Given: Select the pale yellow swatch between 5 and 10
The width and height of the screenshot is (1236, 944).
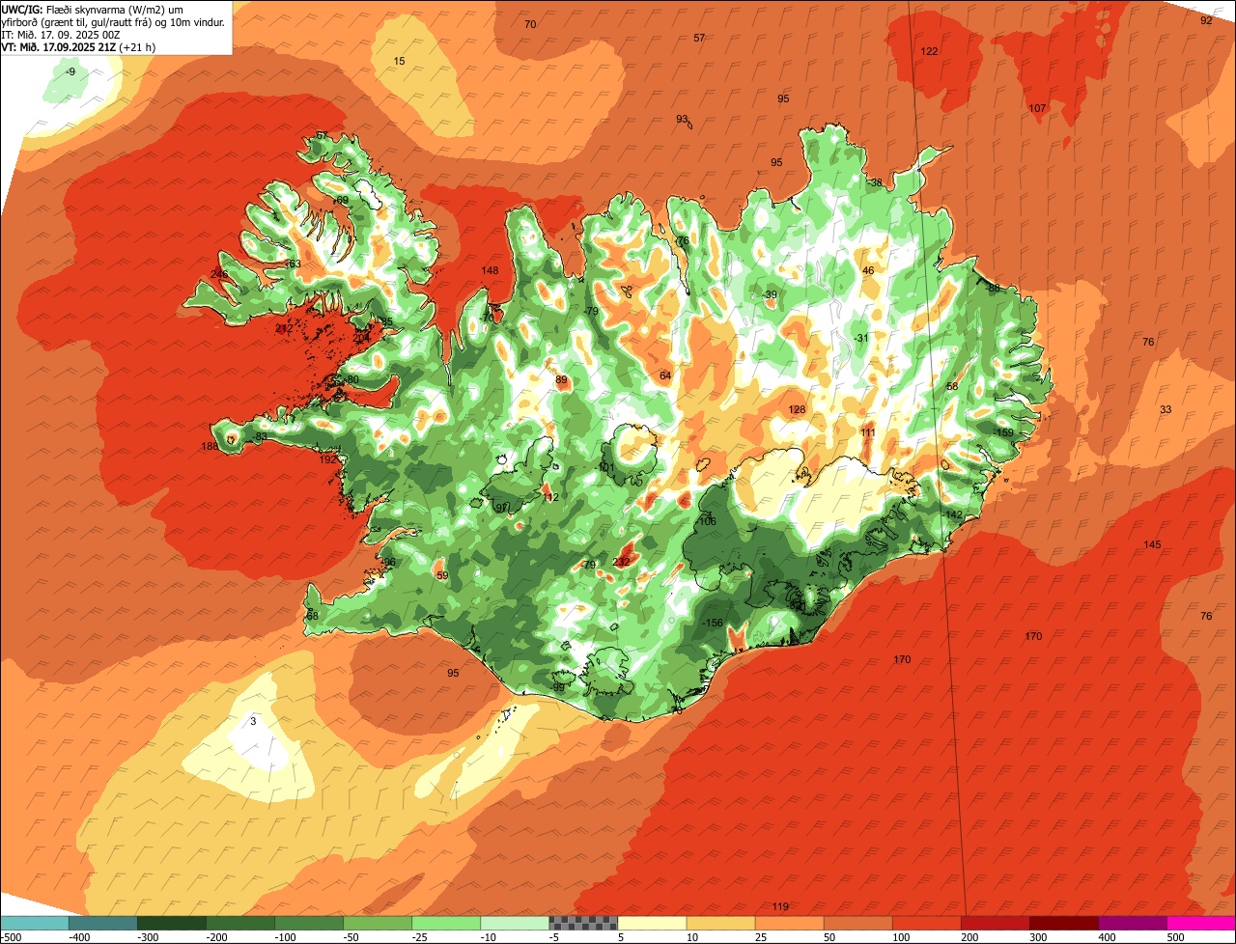Looking at the screenshot, I should tap(652, 923).
